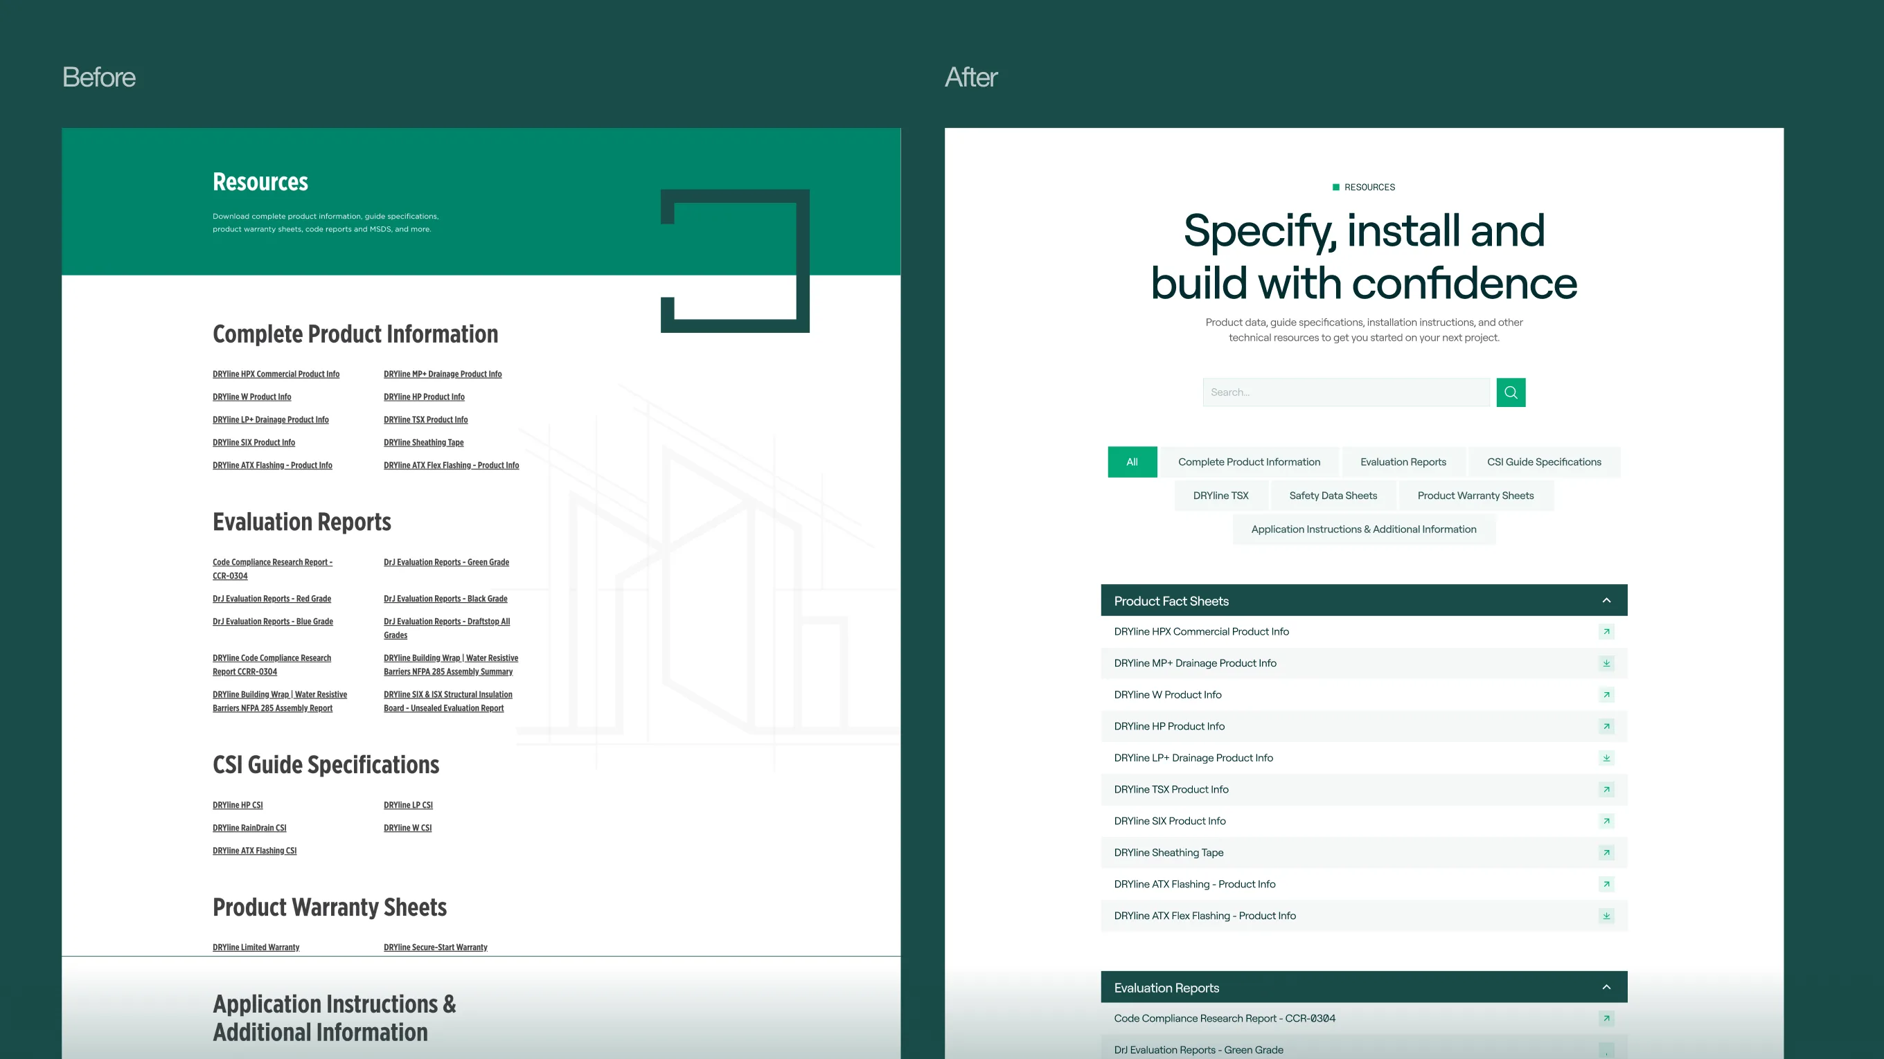Select the DRYline TSX filter tab
This screenshot has width=1884, height=1059.
[1220, 496]
